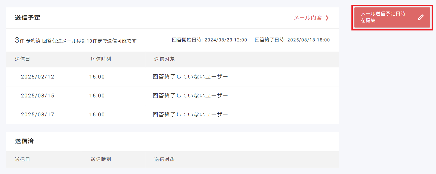Open メール内容 via its chevron arrow icon
Image resolution: width=436 pixels, height=174 pixels.
pyautogui.click(x=327, y=18)
